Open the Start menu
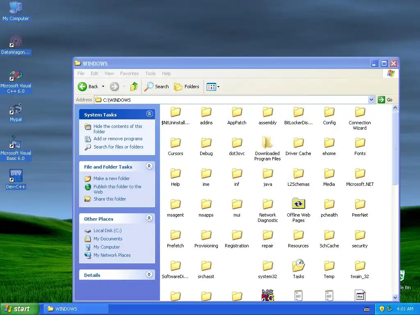This screenshot has height=315, width=420. point(19,309)
